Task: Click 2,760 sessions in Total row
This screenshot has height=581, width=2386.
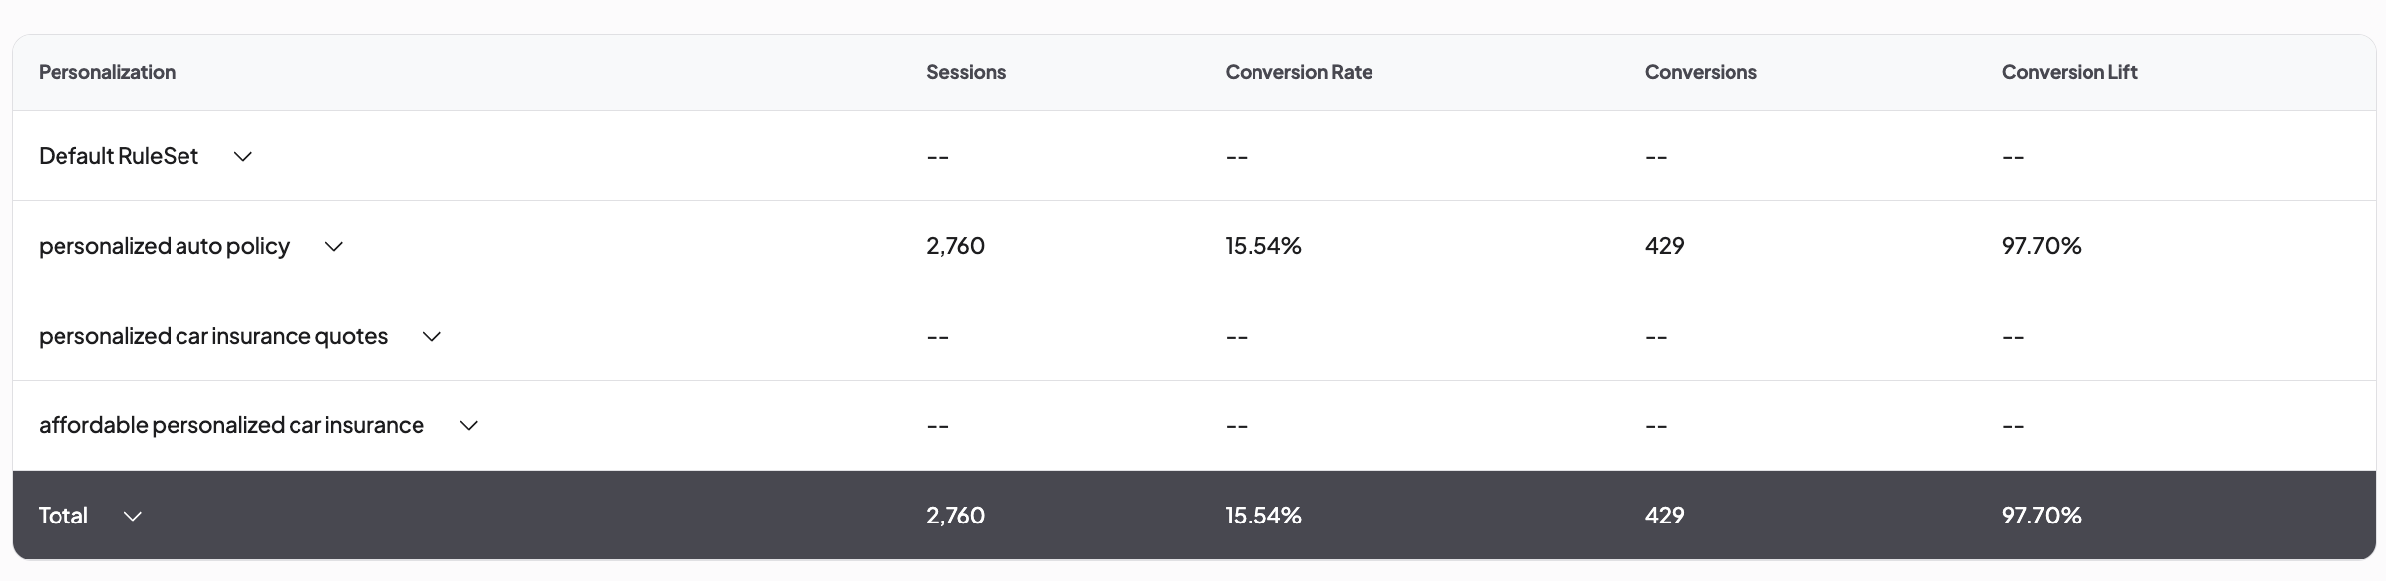Action: tap(955, 516)
